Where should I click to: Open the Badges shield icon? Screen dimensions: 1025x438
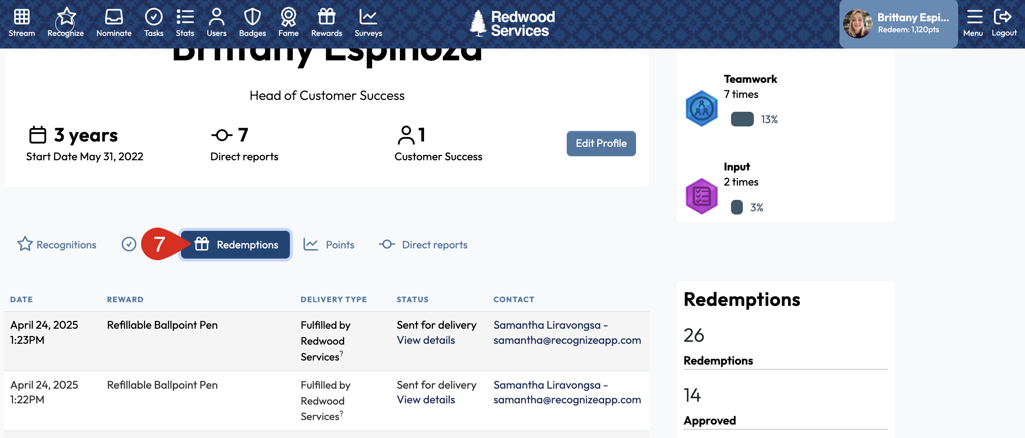click(252, 17)
